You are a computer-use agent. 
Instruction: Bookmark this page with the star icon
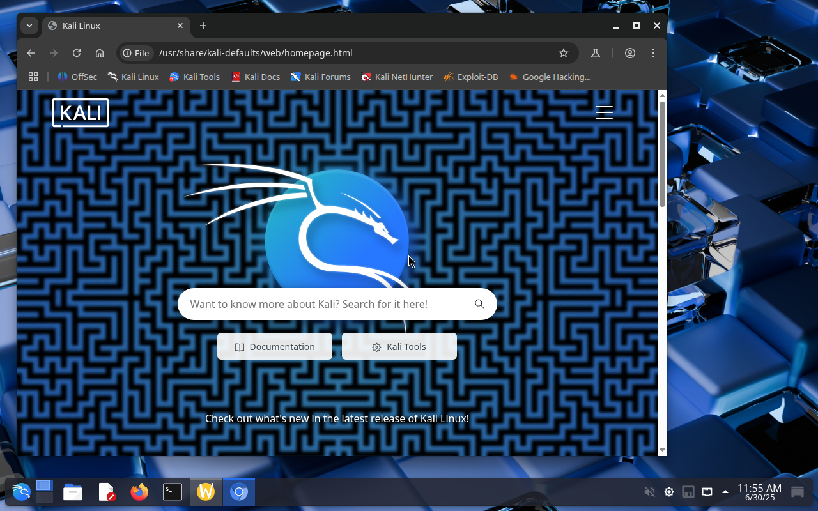[564, 53]
